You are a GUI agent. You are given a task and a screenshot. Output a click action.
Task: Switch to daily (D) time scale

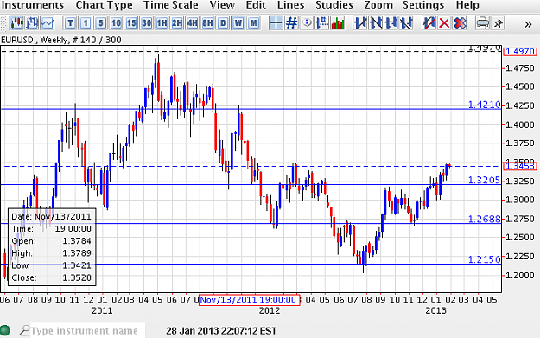(x=223, y=23)
